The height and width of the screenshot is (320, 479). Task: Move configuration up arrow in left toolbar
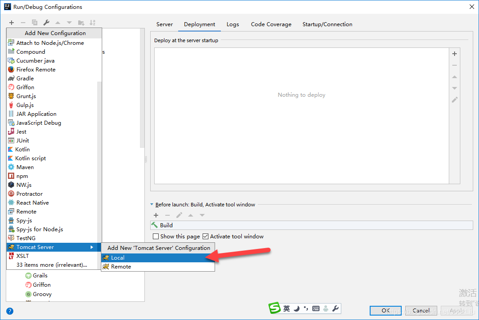58,23
